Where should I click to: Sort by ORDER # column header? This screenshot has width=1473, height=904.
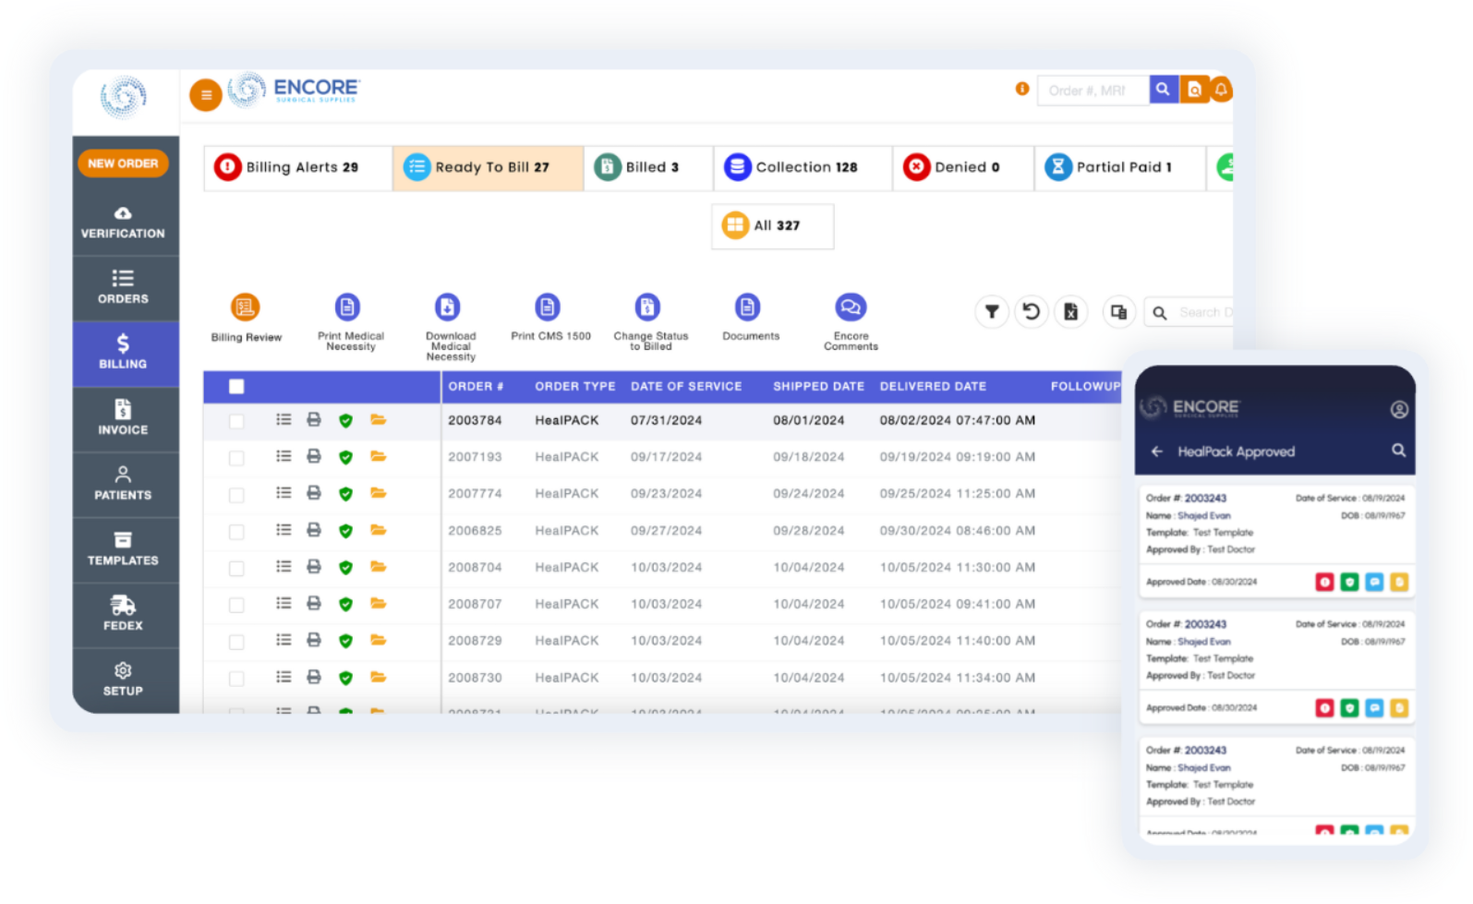476,387
